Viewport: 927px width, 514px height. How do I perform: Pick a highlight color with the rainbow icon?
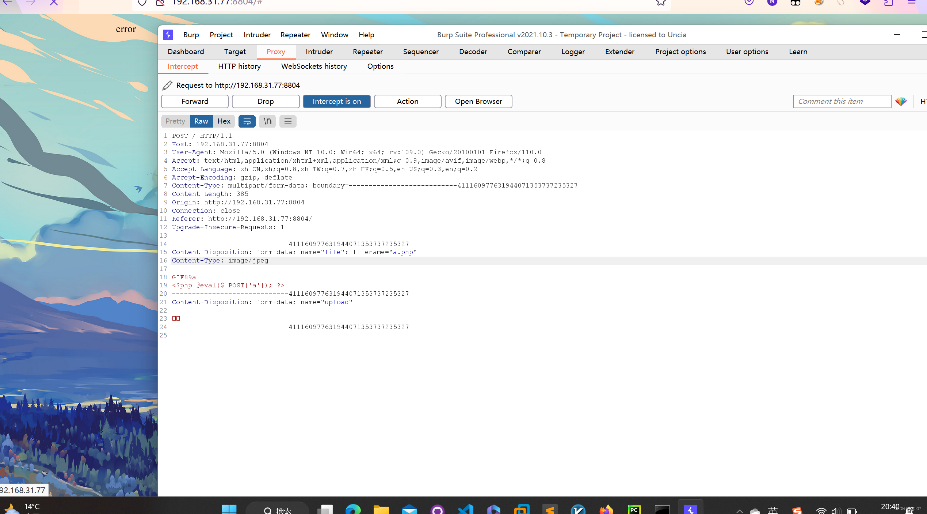point(901,102)
